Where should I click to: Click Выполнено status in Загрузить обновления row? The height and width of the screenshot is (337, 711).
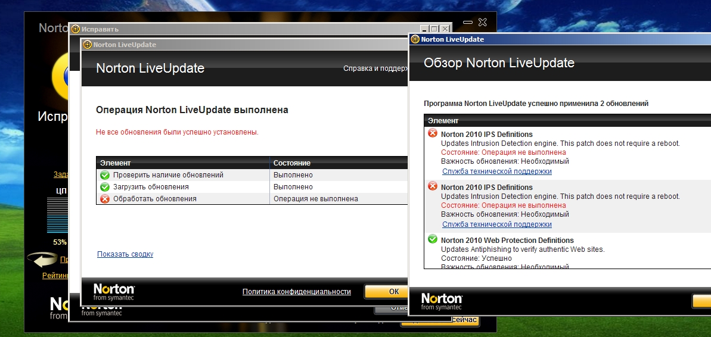(293, 186)
